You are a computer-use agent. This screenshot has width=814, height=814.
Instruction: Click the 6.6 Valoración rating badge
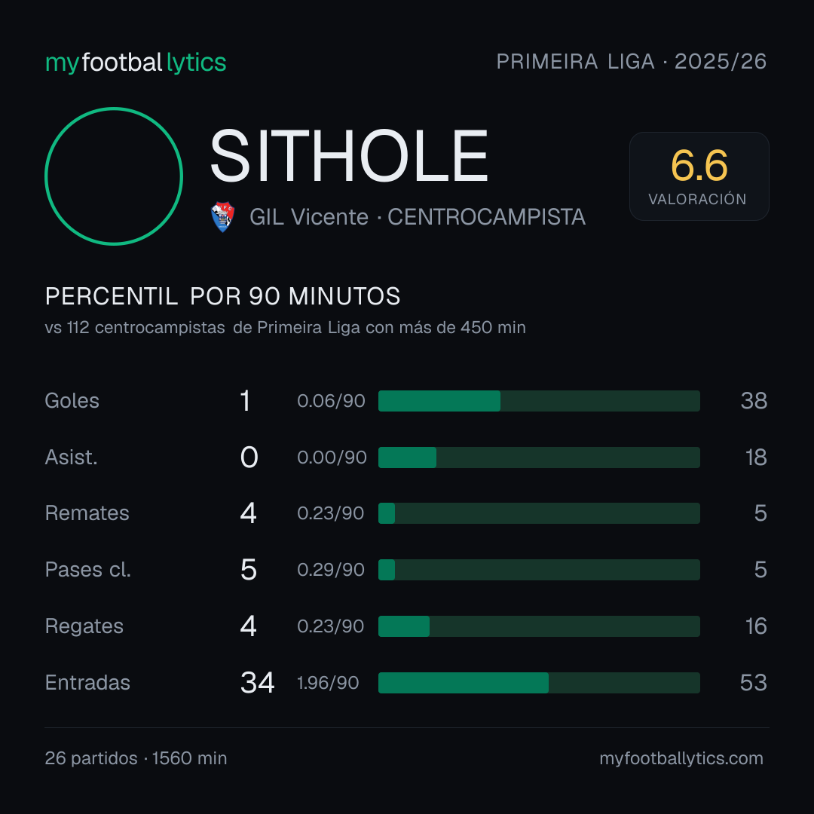(699, 176)
